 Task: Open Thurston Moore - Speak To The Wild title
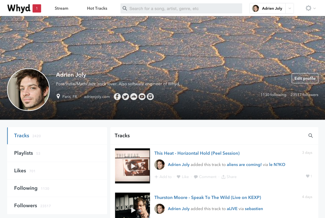(208, 197)
